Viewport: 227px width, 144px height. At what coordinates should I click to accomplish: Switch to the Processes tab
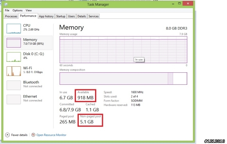(11, 16)
